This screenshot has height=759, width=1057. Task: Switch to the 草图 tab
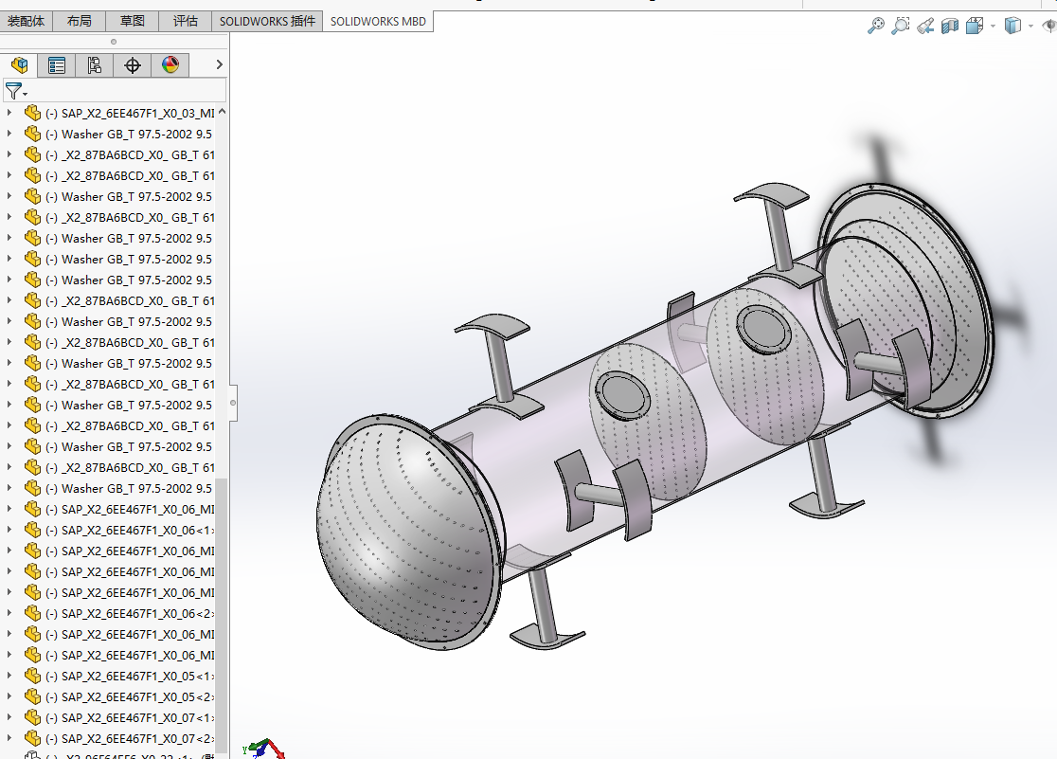133,21
